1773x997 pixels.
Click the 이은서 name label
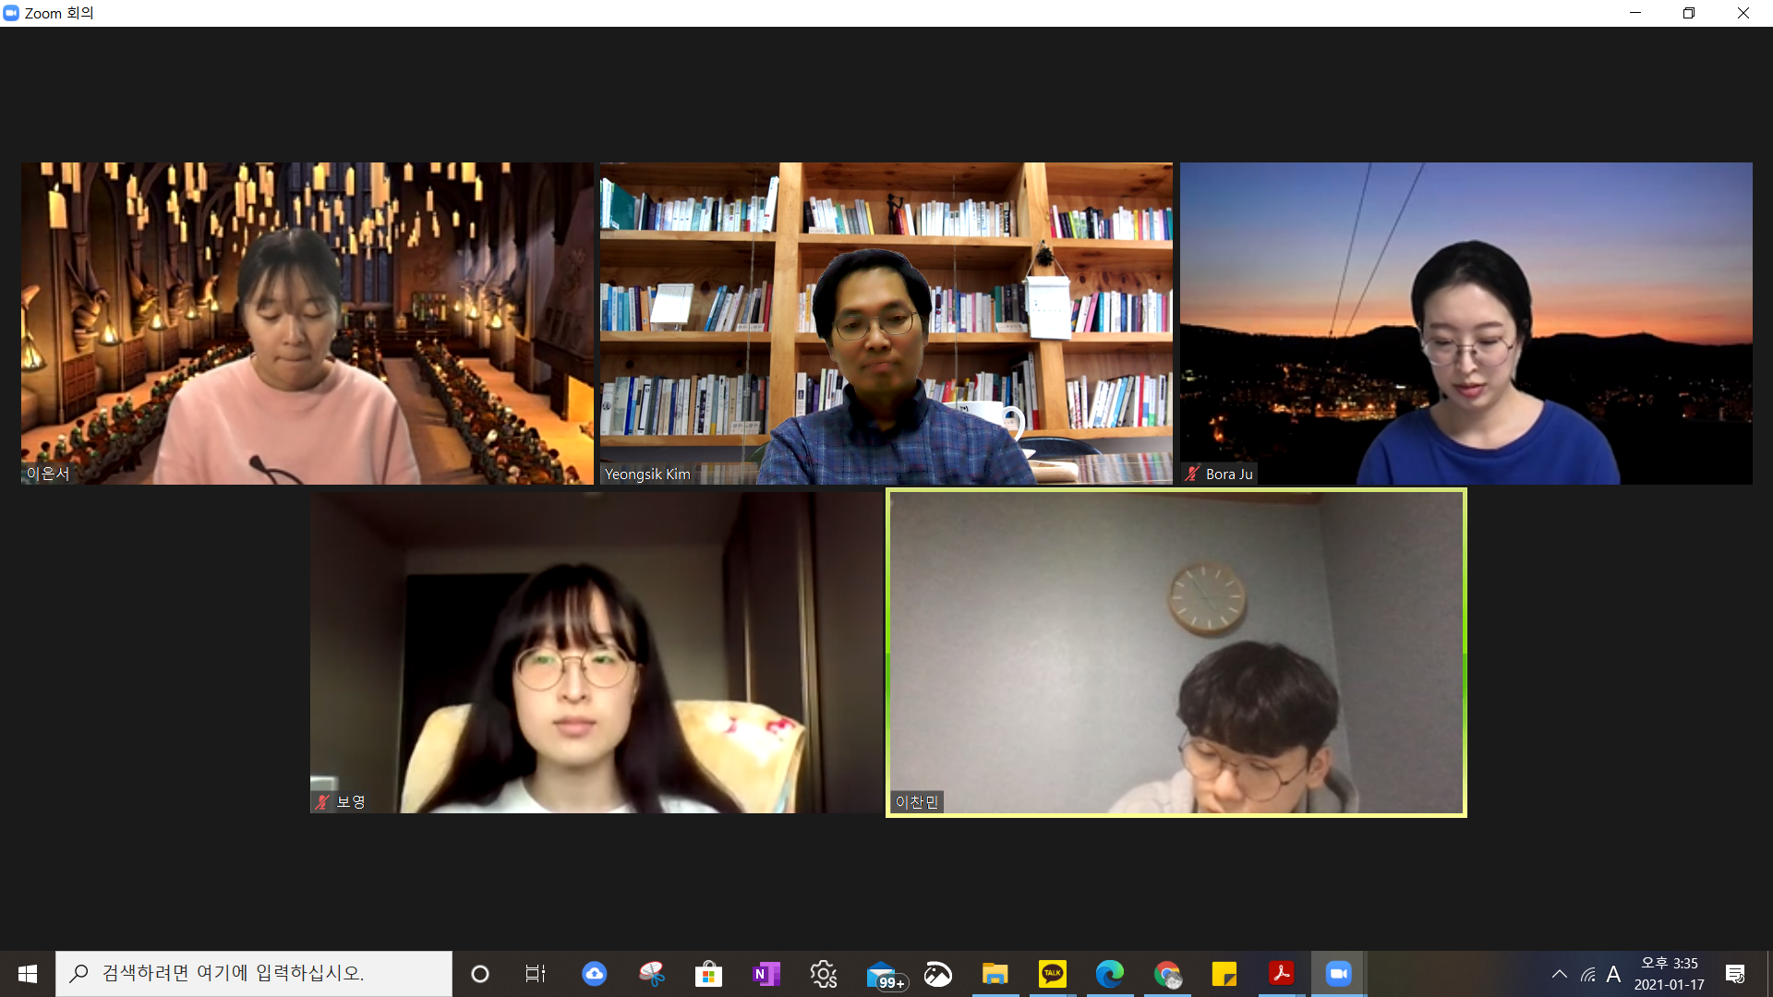(x=48, y=474)
